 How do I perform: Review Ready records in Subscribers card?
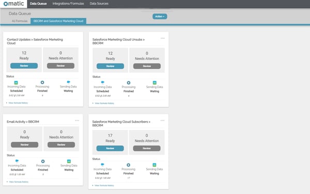[x=110, y=148]
